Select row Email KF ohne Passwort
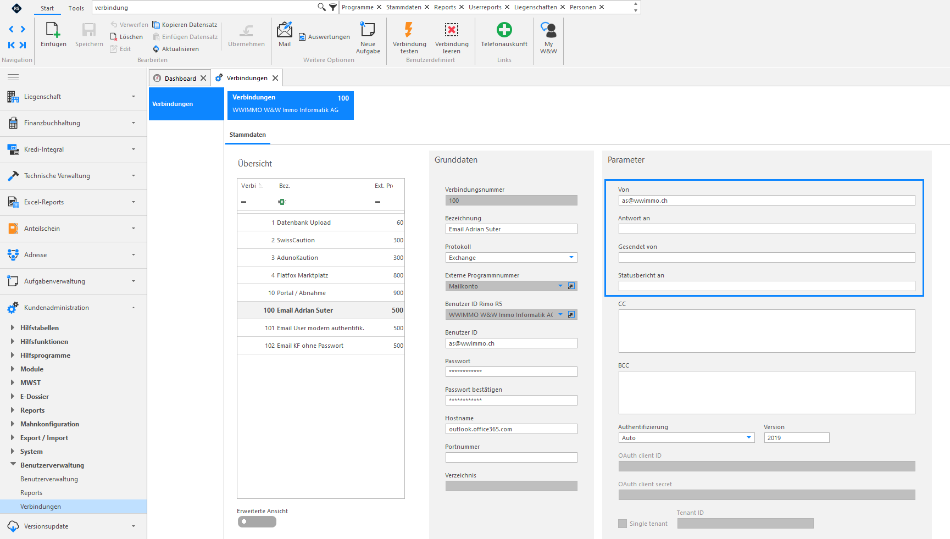This screenshot has width=950, height=539. pyautogui.click(x=321, y=346)
